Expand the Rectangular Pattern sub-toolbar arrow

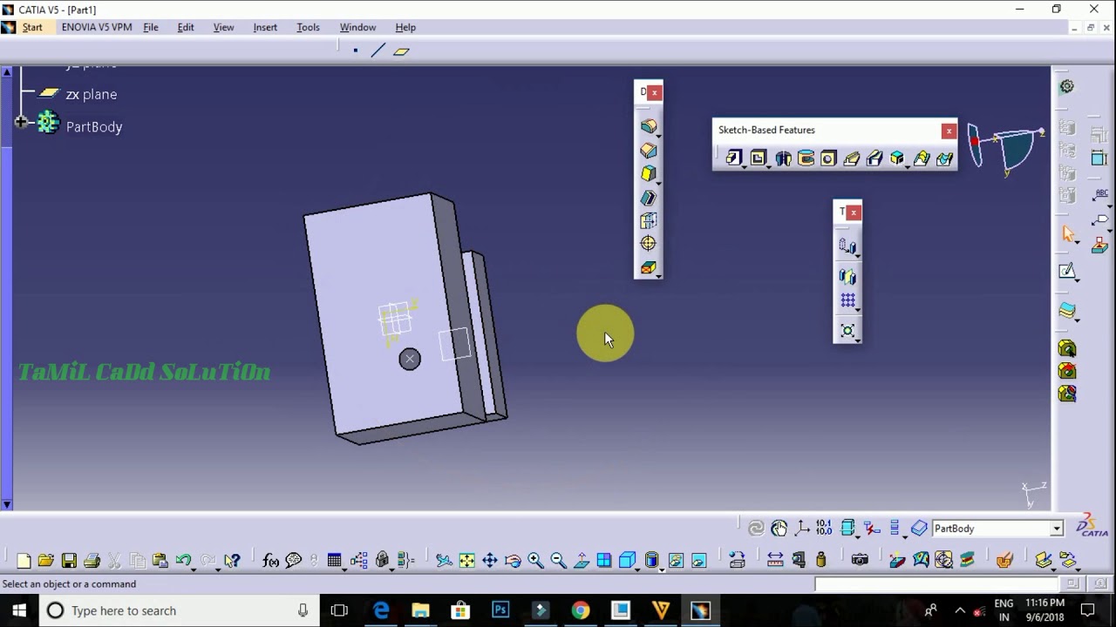click(x=858, y=311)
